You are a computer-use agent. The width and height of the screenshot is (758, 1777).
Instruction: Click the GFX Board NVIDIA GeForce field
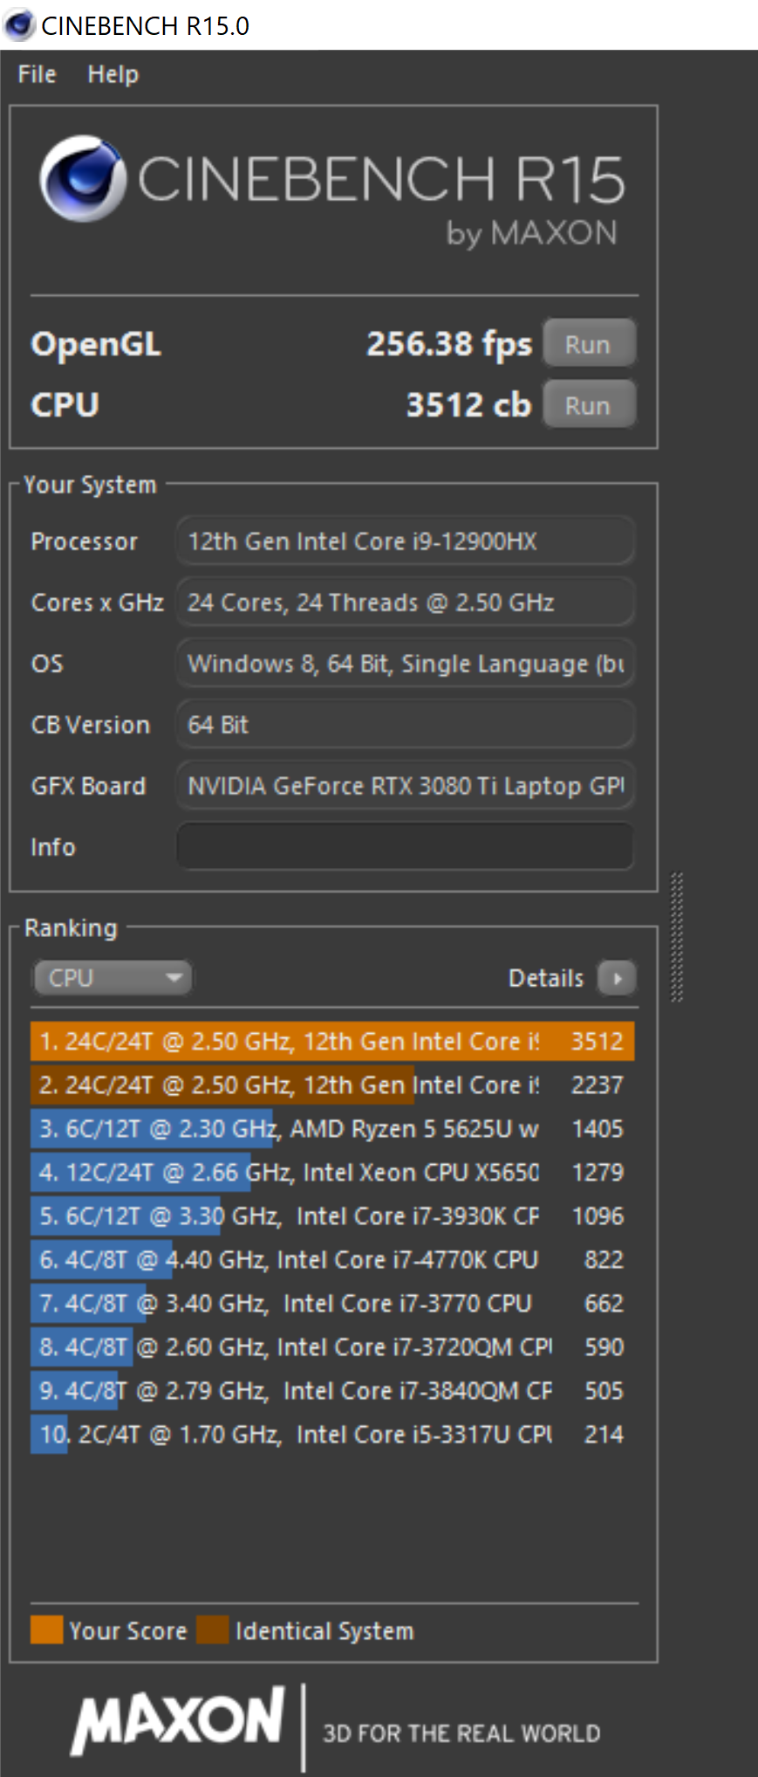[x=406, y=785]
